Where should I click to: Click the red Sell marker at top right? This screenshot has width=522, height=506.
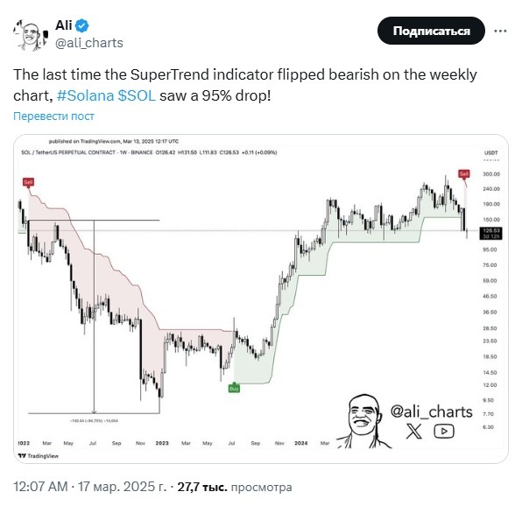point(463,173)
